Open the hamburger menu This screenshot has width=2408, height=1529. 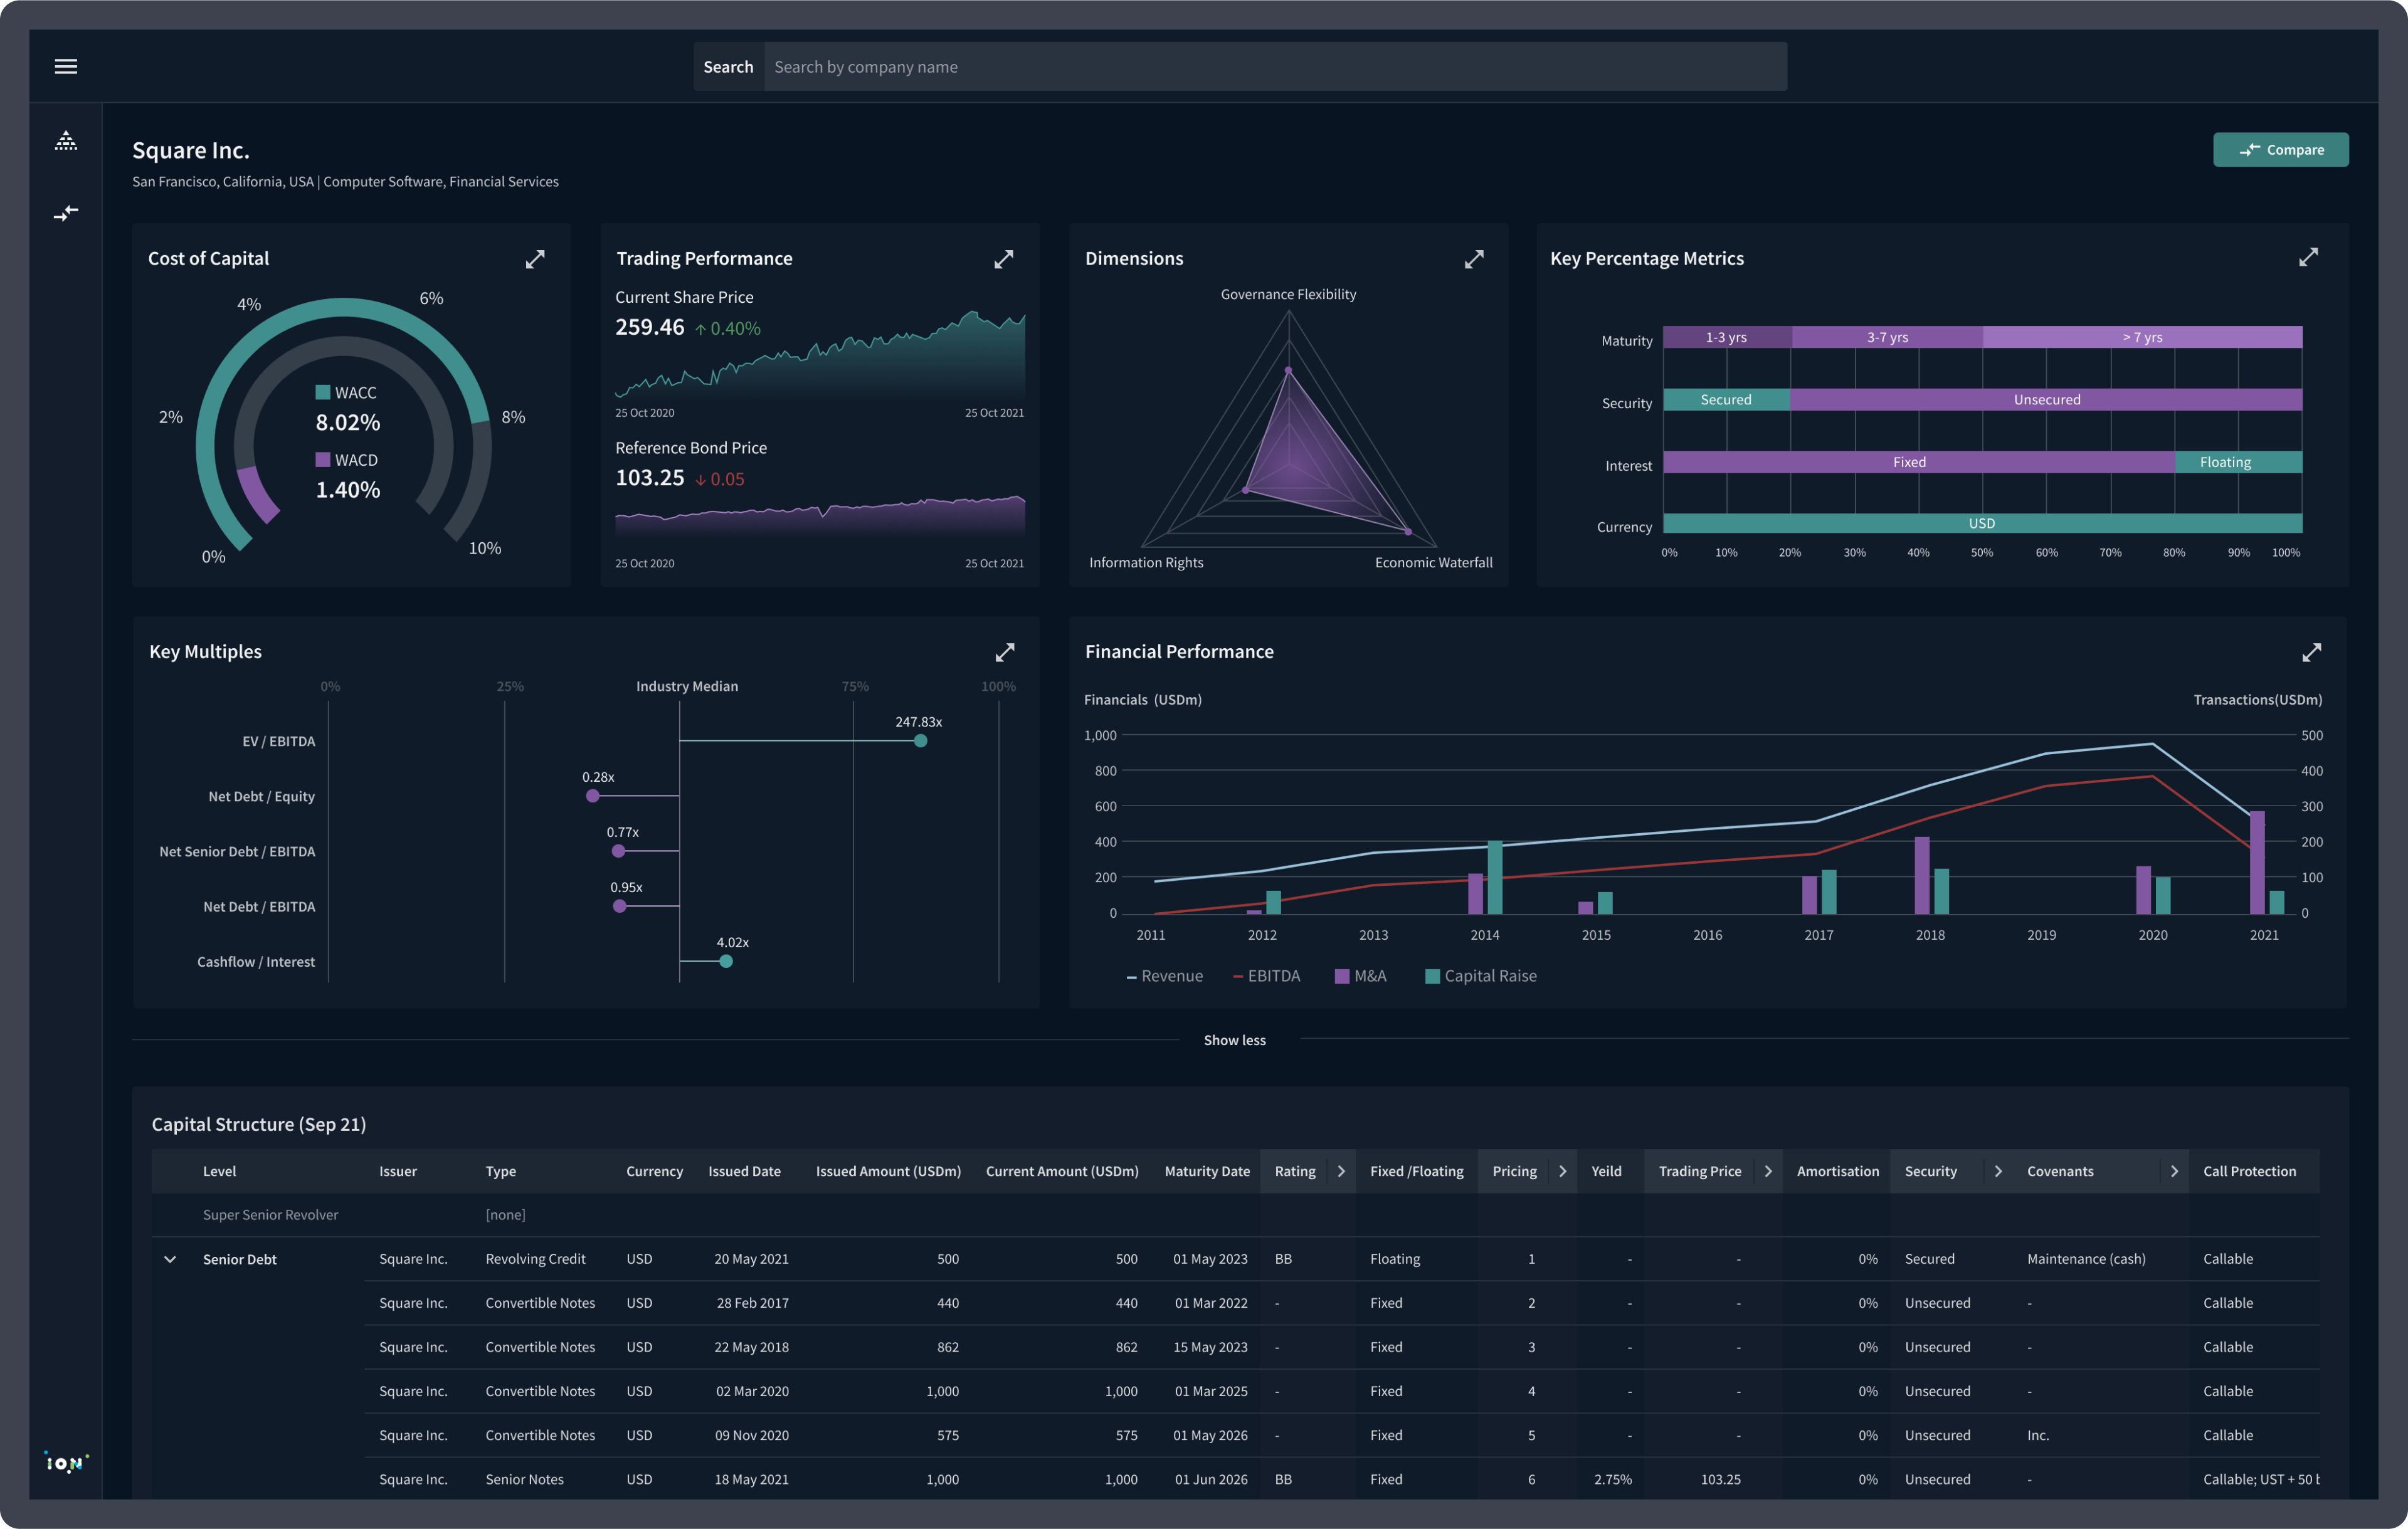coord(66,66)
